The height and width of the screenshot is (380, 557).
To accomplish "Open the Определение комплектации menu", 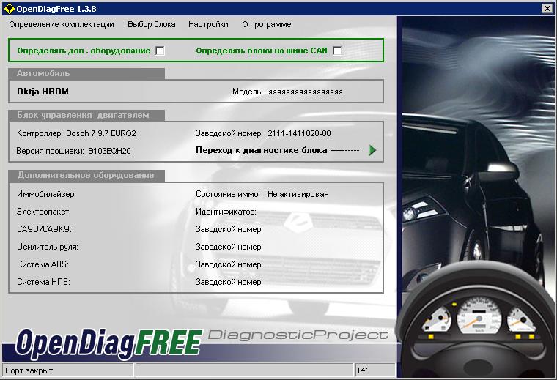I will (62, 24).
